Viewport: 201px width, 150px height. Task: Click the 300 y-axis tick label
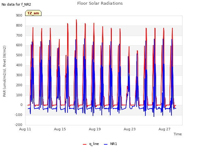[19, 75]
